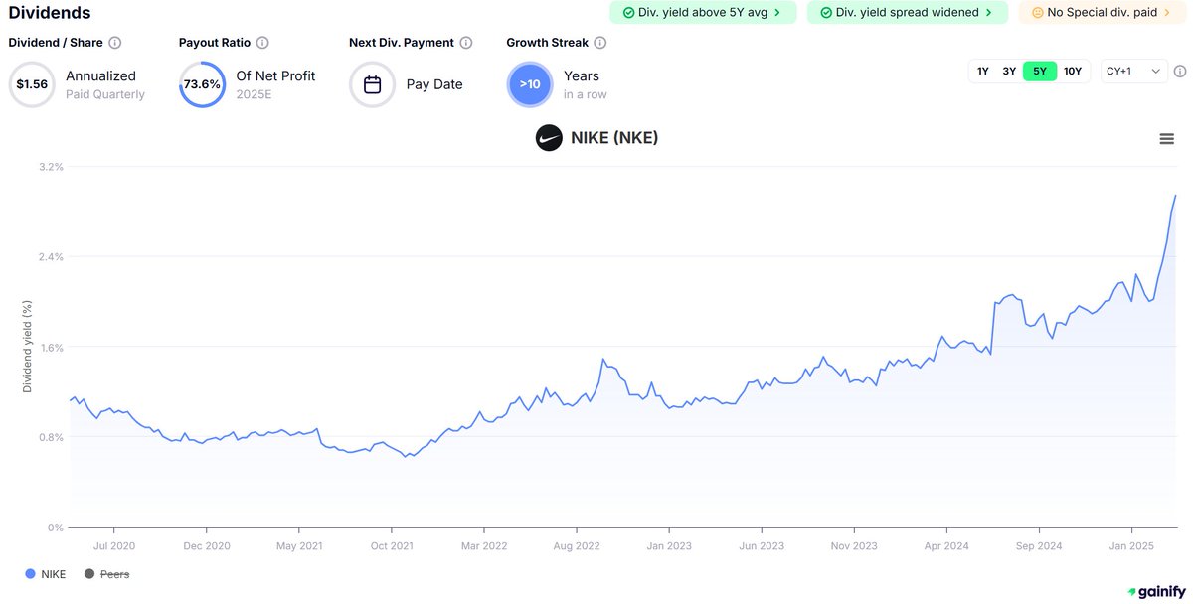1193x604 pixels.
Task: Click the 73.6% payout ratio gauge
Action: 202,84
